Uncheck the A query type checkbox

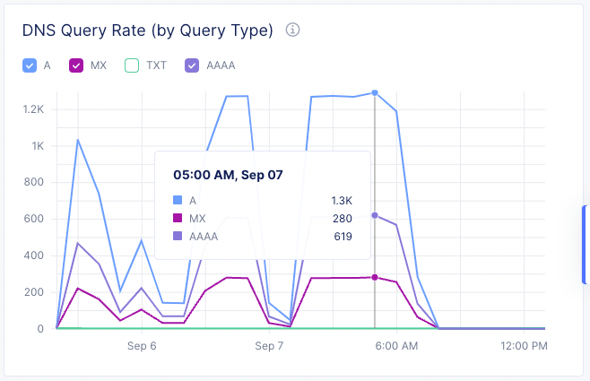[30, 65]
